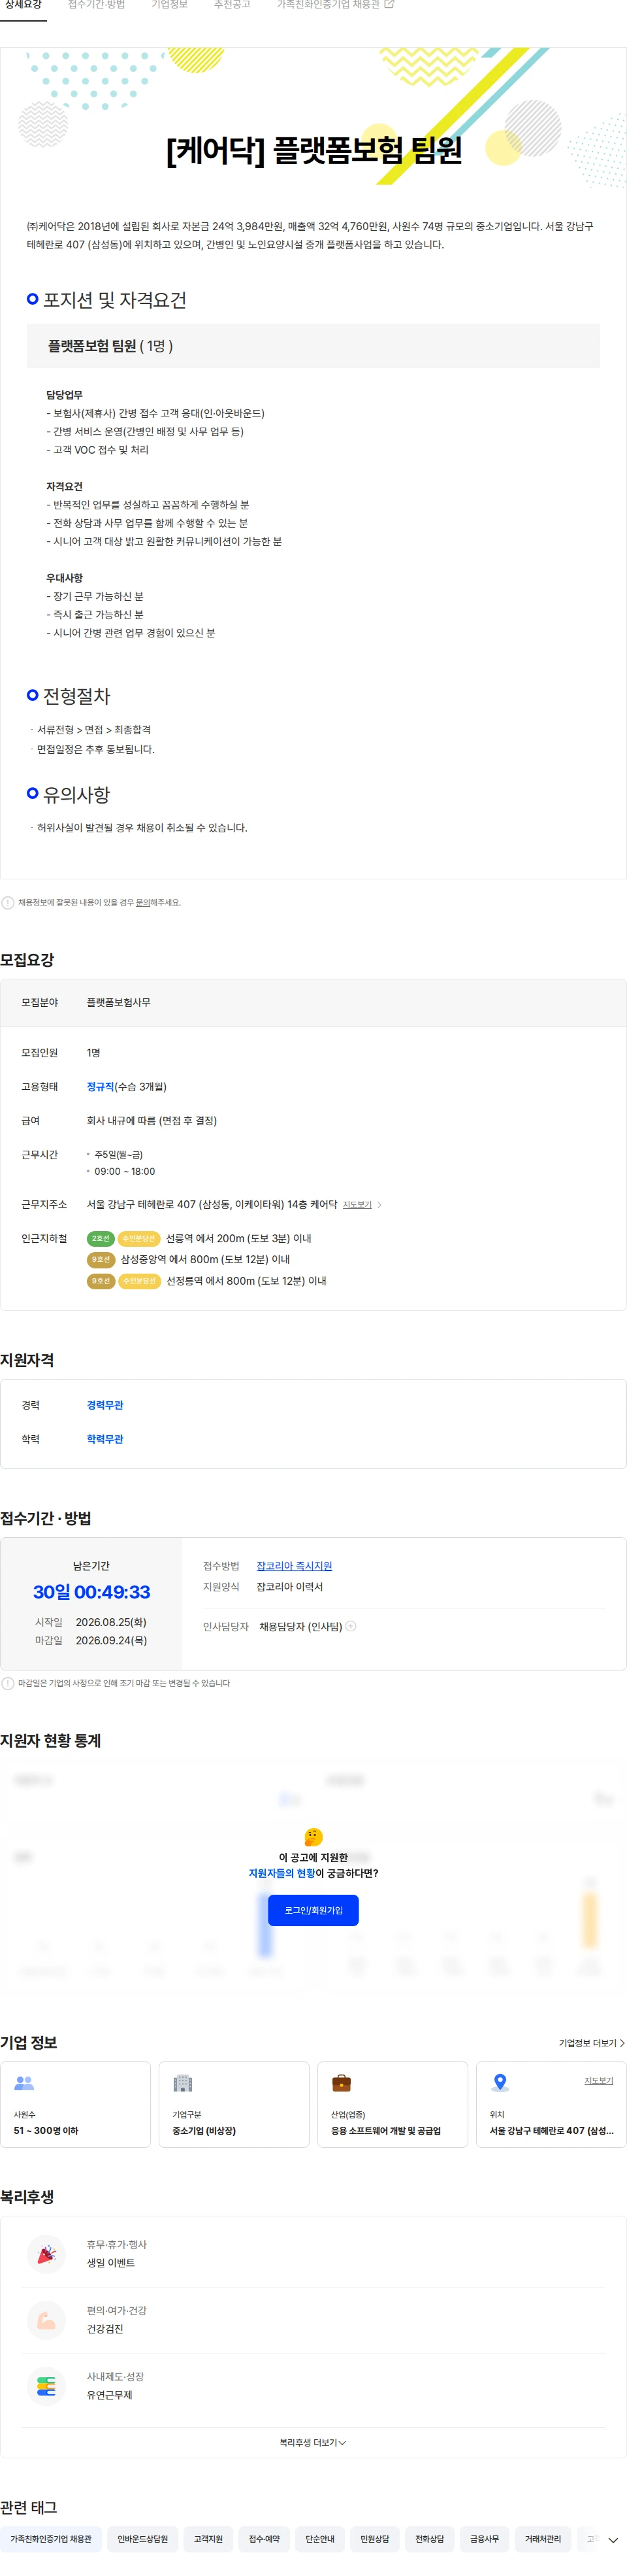Viewport: 627px width, 2576px height.
Task: Select the 전화상담 tag
Action: [x=430, y=2539]
